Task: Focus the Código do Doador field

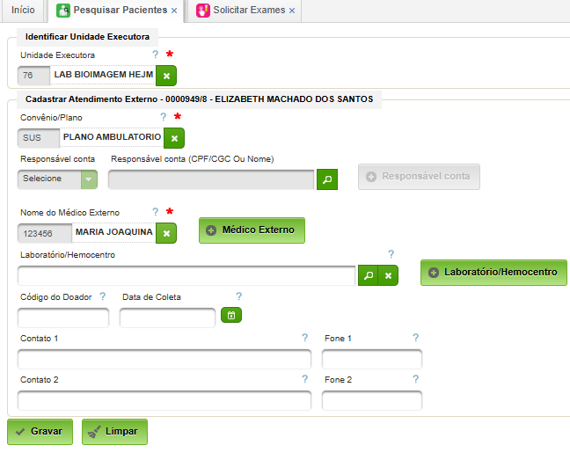Action: [x=63, y=318]
